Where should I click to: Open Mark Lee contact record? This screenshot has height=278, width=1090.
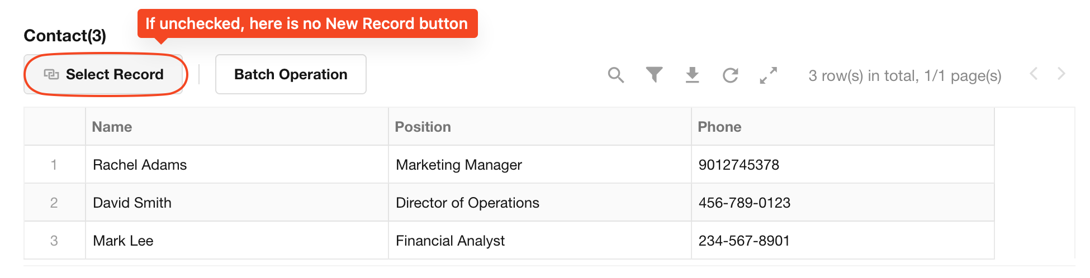click(x=123, y=241)
